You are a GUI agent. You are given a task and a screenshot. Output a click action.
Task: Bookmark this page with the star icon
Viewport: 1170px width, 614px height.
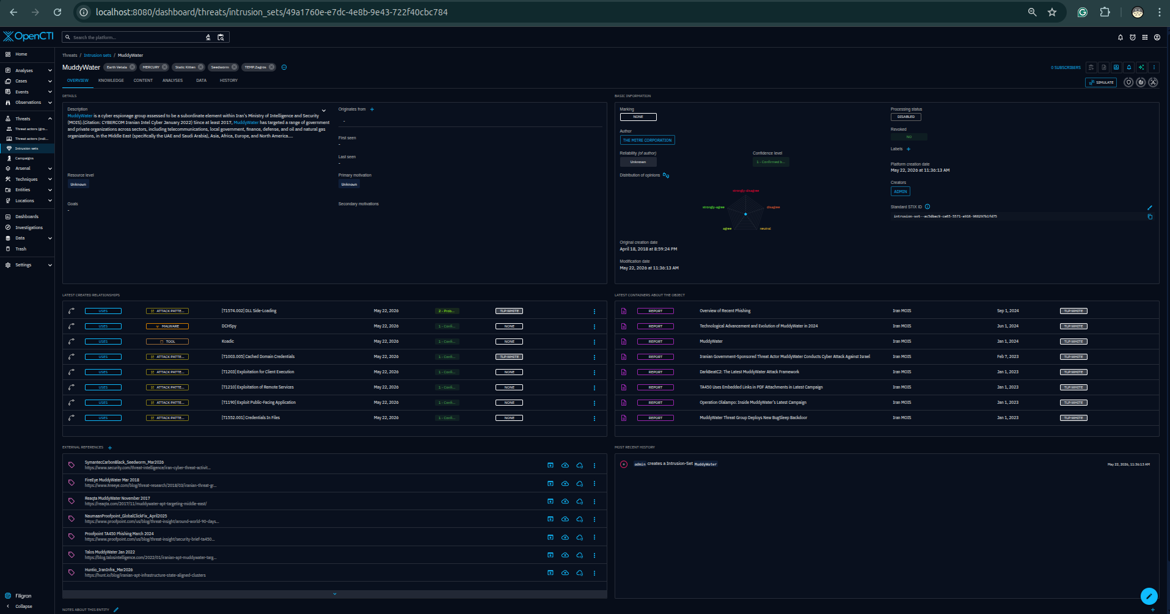tap(1052, 12)
